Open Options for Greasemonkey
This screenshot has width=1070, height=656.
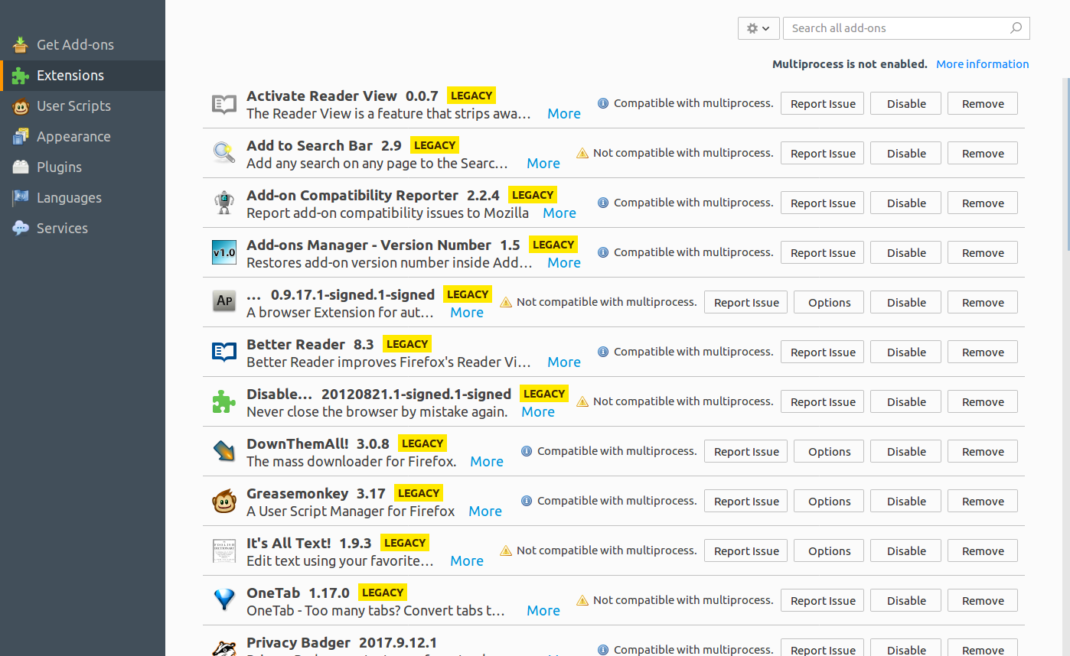[x=829, y=502]
